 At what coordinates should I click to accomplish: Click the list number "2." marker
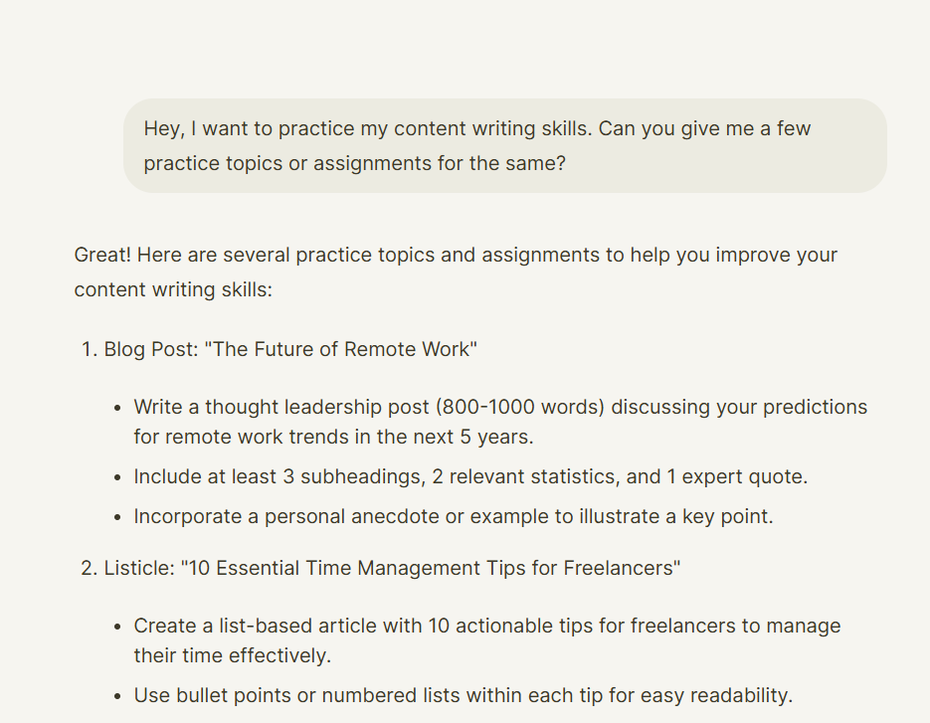click(89, 569)
